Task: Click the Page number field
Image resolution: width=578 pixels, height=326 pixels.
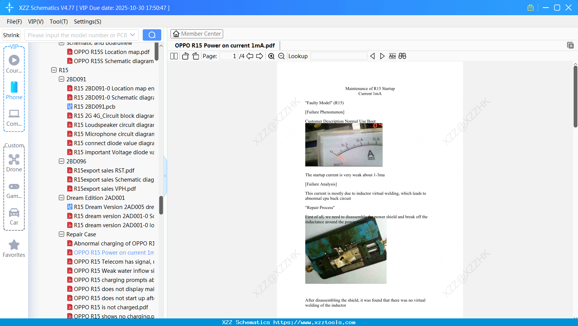Action: tap(229, 56)
